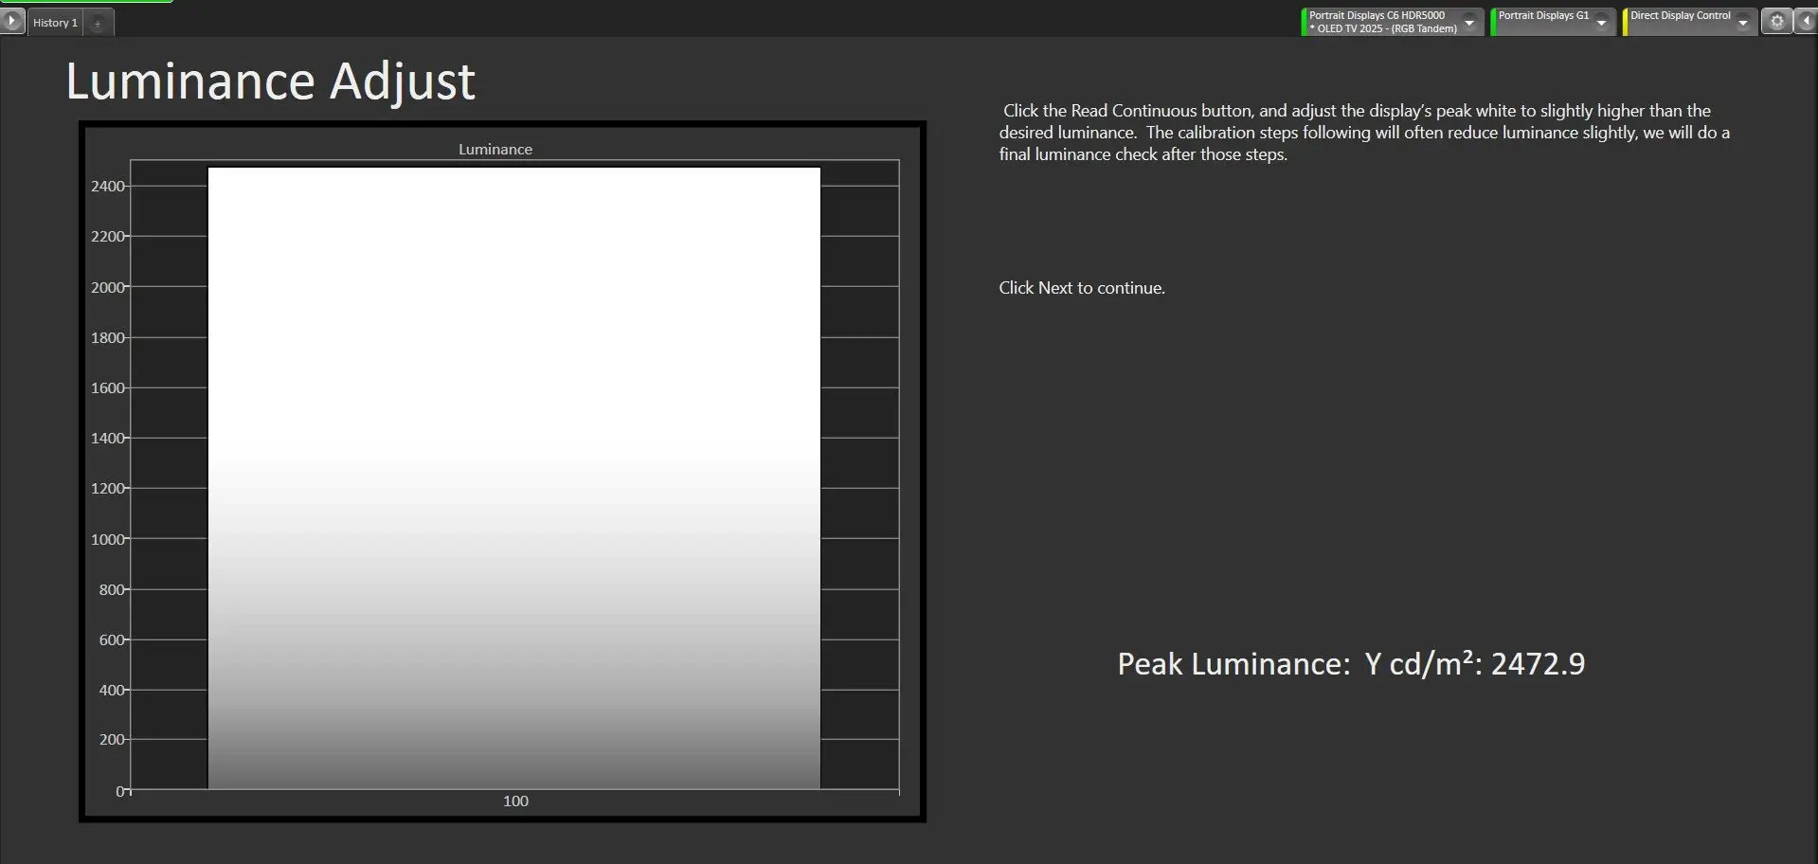This screenshot has height=864, width=1818.
Task: Expand the Portrait Displays C6 HDR5000 dropdown arrow
Action: (x=1469, y=23)
